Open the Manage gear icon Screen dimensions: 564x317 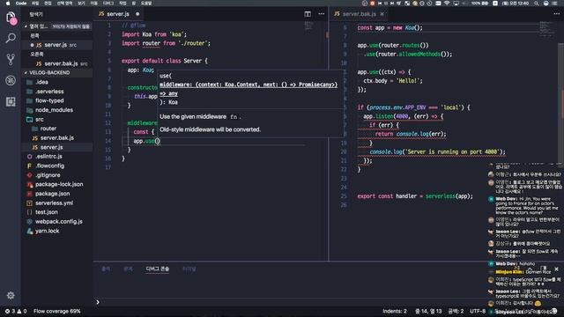(x=11, y=296)
